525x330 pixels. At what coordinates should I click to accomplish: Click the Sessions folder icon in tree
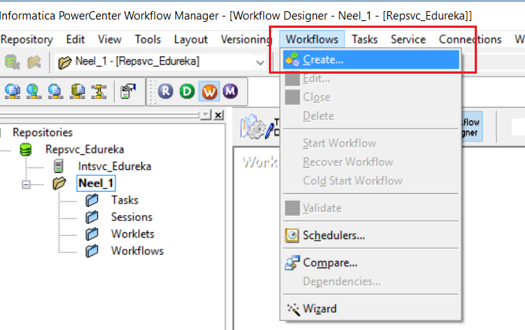pos(92,217)
